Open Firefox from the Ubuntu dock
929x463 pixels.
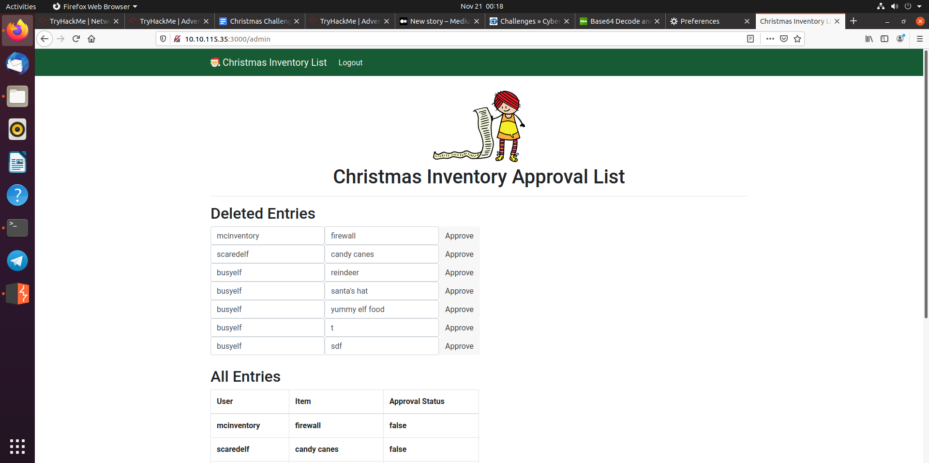click(x=17, y=30)
